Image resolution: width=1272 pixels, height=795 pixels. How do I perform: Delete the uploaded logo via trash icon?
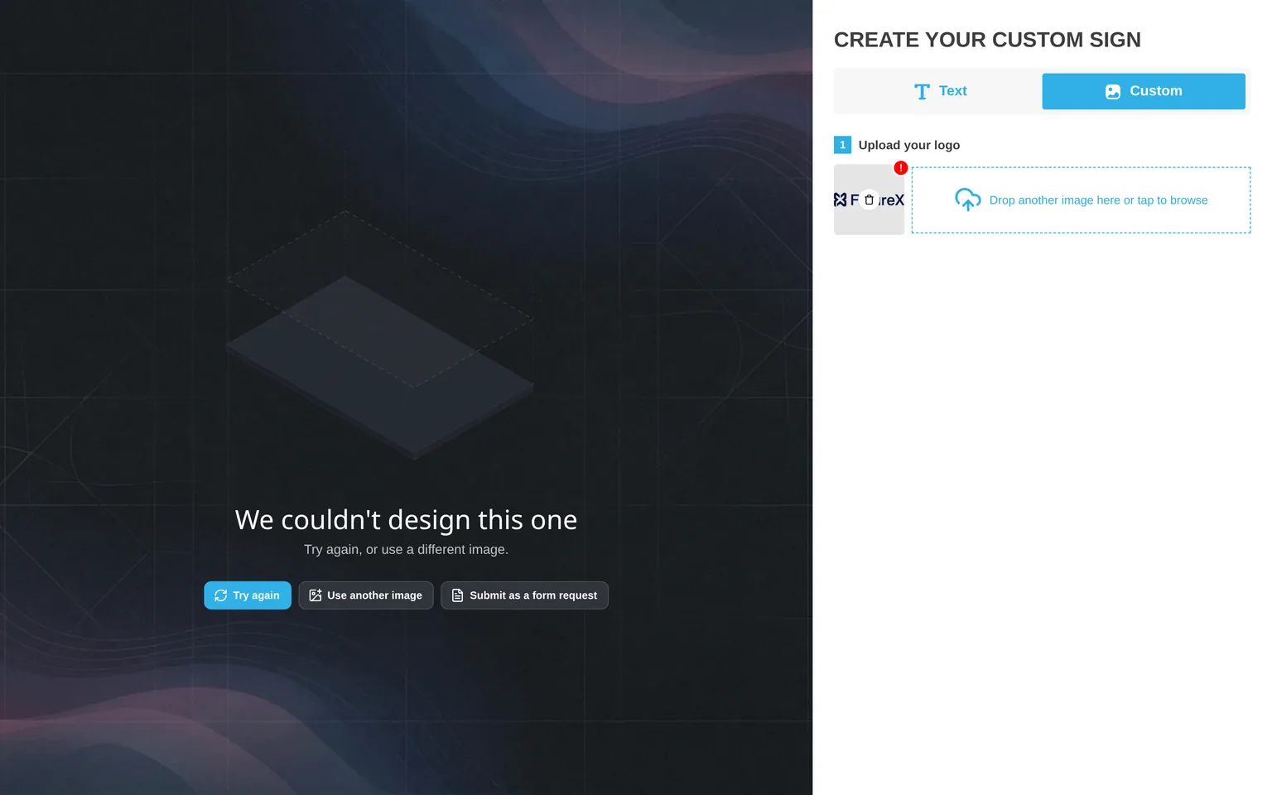coord(869,200)
